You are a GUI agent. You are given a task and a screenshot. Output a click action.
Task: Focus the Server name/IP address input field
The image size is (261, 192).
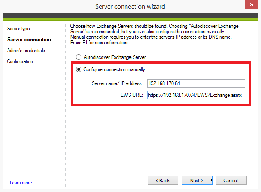click(x=196, y=83)
